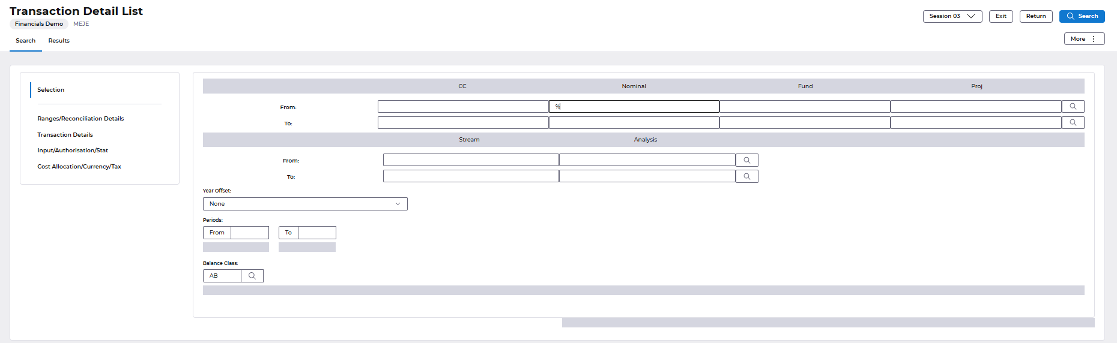This screenshot has width=1117, height=343.
Task: Click the Periods From input field
Action: point(250,233)
